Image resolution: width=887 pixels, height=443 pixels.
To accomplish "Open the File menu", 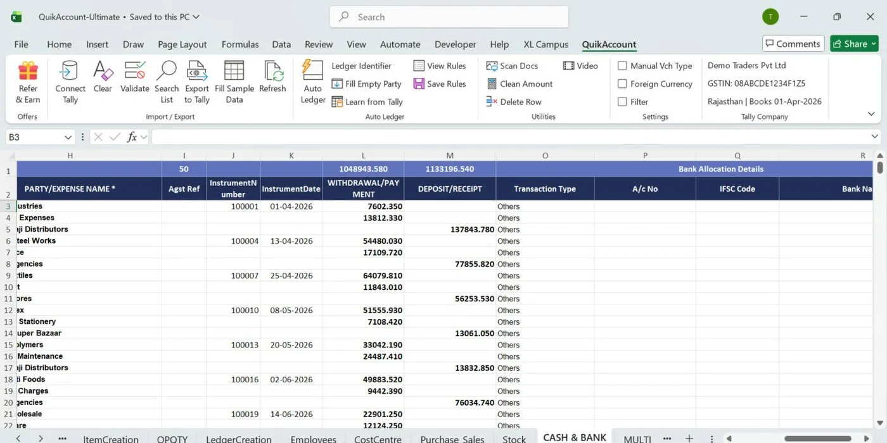I will 21,44.
